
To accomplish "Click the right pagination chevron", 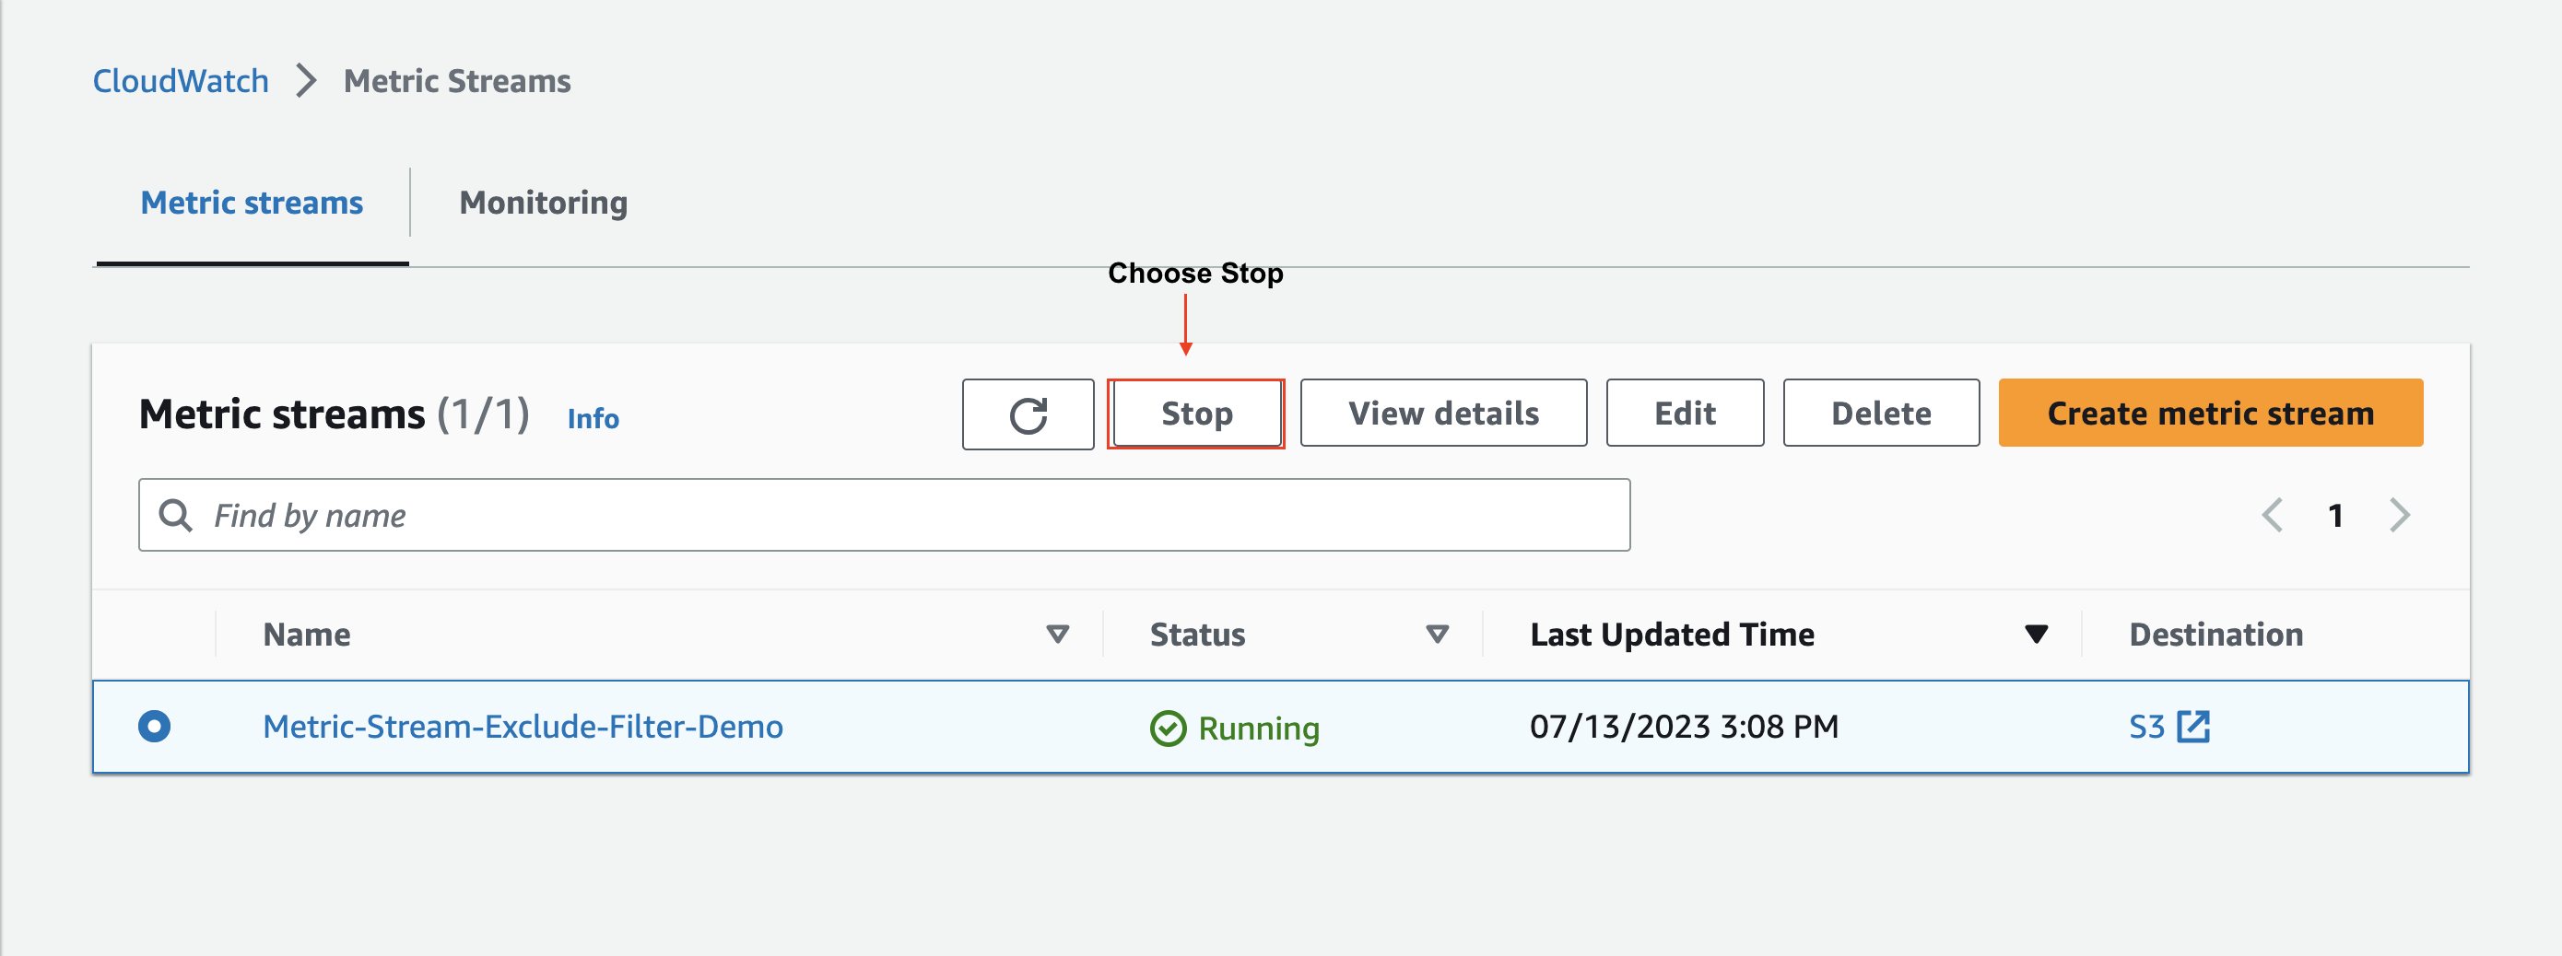I will [x=2400, y=515].
